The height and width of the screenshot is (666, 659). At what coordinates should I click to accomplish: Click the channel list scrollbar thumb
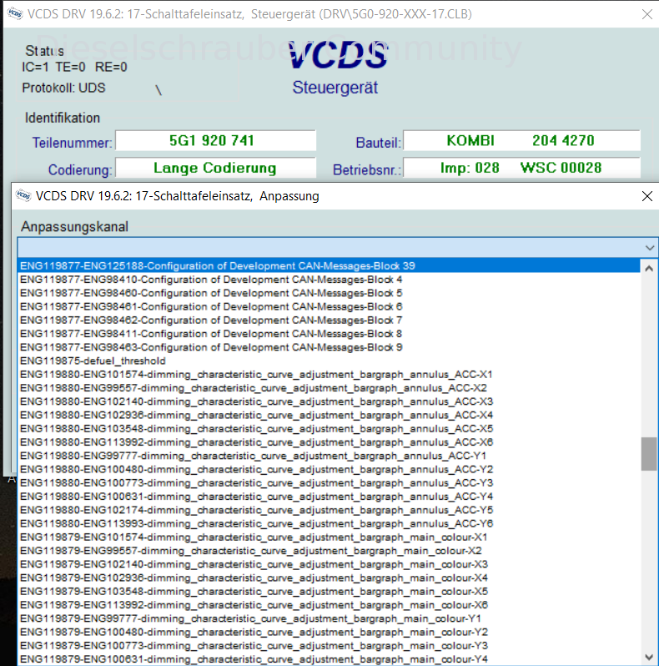click(649, 454)
